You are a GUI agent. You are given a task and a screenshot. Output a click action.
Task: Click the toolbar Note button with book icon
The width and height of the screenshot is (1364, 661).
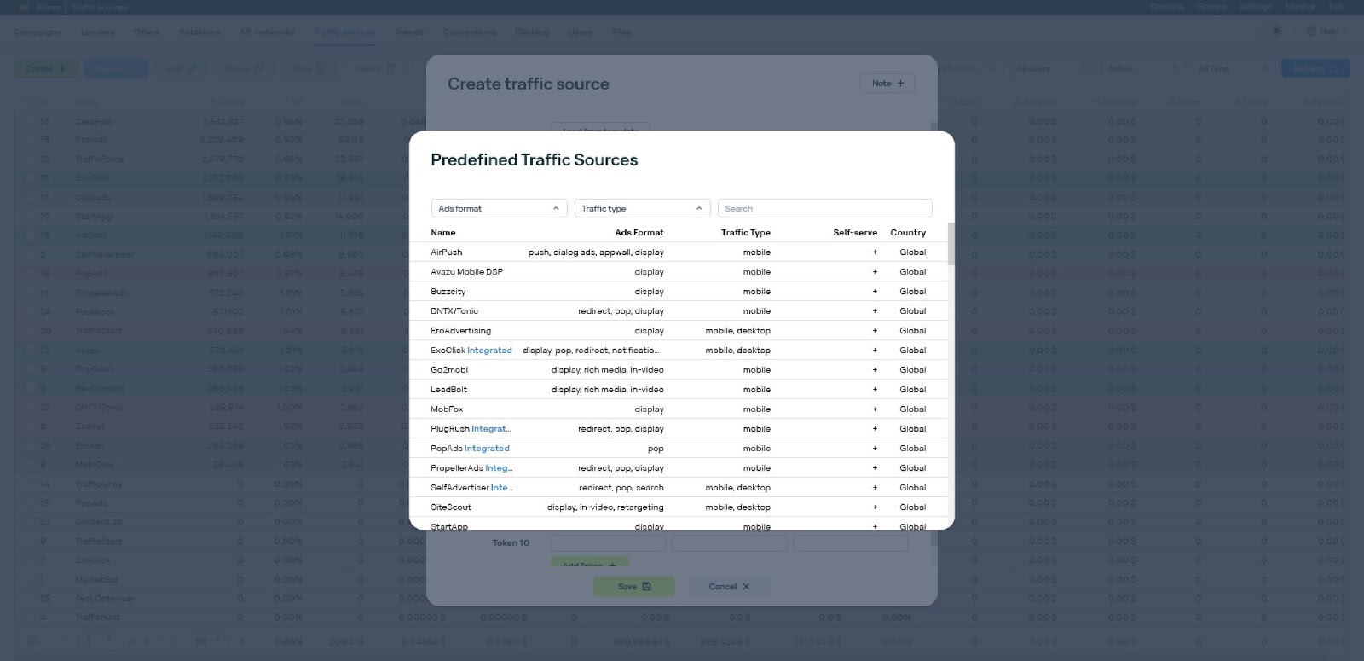click(x=309, y=69)
